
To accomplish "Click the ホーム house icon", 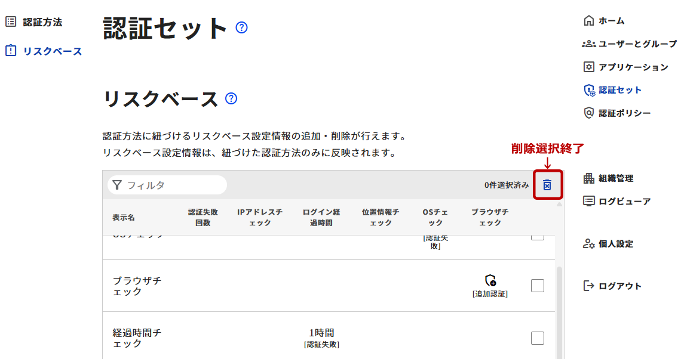I will pos(589,21).
